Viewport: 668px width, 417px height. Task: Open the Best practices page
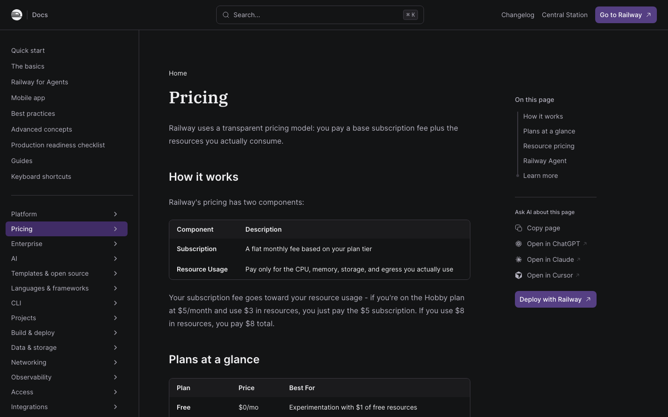point(33,114)
